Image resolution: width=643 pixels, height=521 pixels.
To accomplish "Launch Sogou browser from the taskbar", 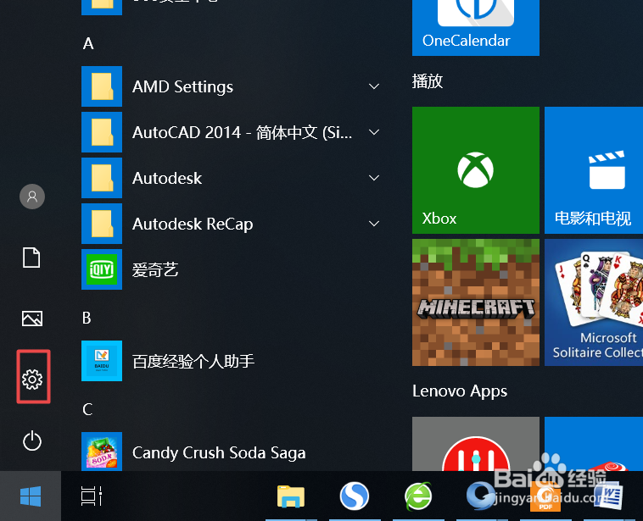I will tap(355, 496).
